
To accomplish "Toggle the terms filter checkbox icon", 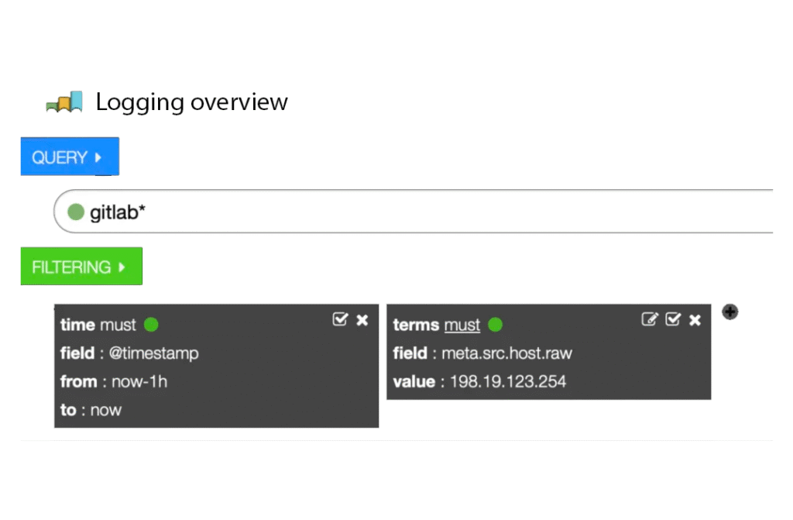I will [x=672, y=319].
